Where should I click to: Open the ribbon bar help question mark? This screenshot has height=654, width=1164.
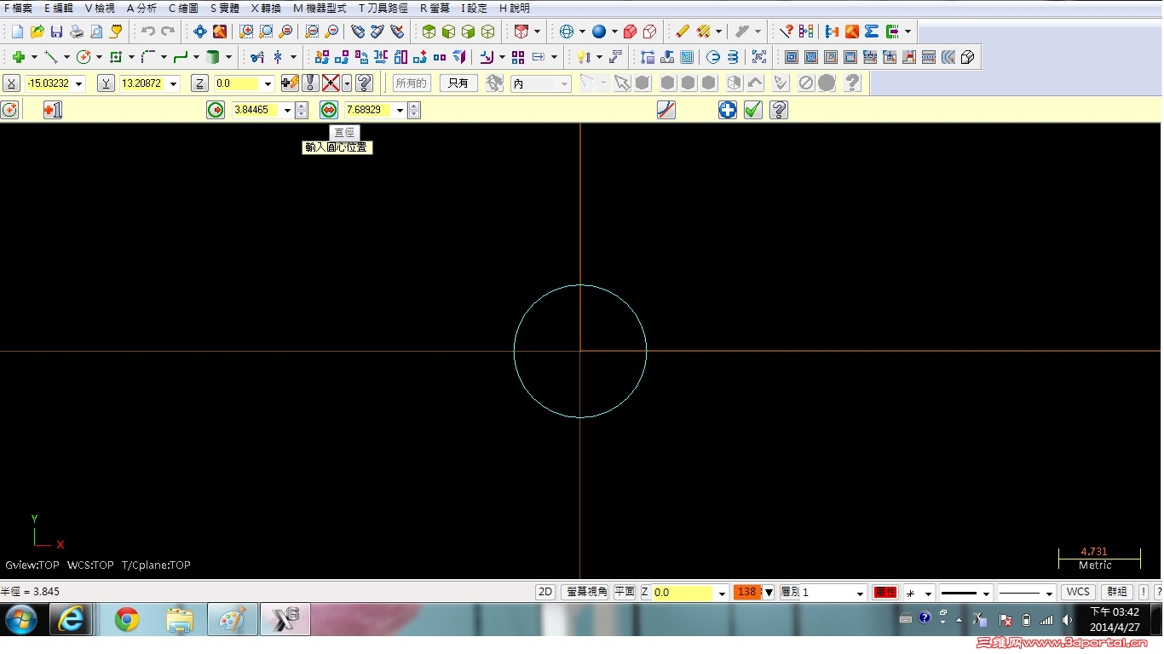click(778, 110)
